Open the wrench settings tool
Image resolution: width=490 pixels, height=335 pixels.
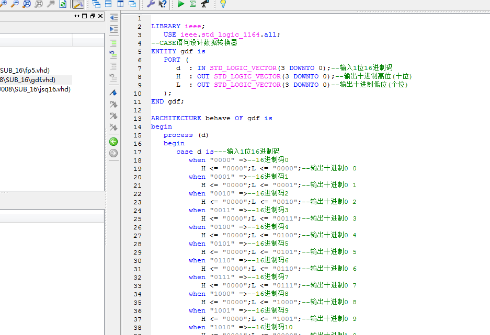pos(151,4)
